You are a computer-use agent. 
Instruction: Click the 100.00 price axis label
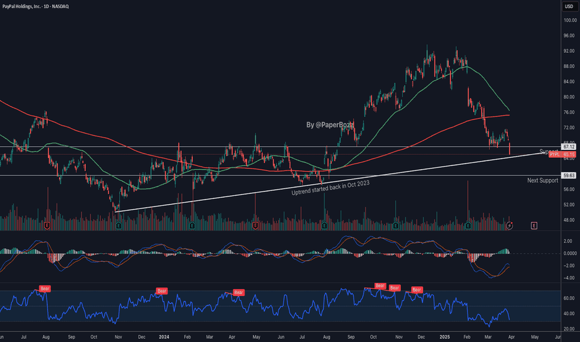click(570, 21)
